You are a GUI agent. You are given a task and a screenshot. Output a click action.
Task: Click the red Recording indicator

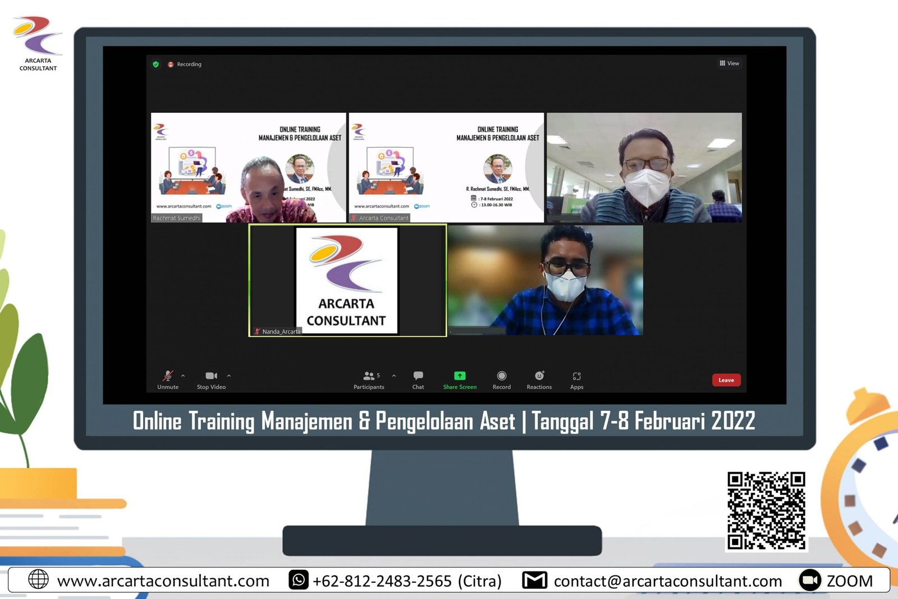[171, 65]
